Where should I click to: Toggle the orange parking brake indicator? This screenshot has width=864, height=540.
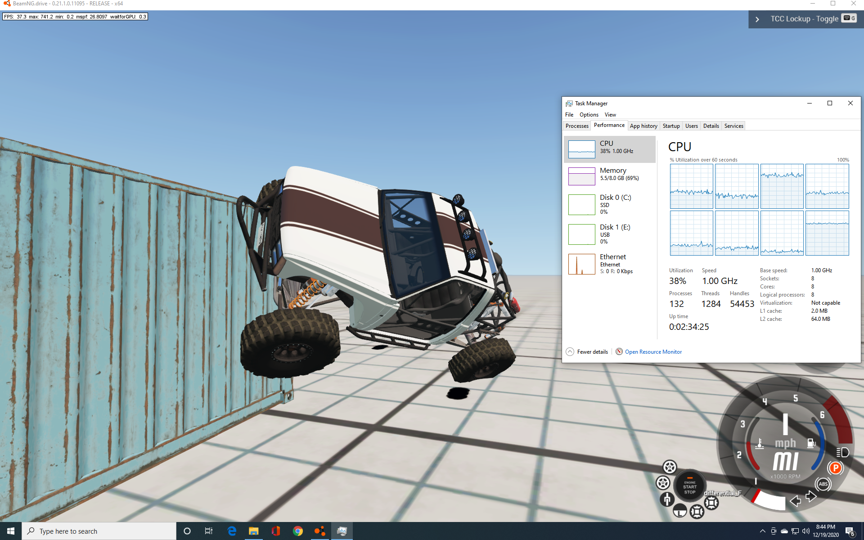point(835,468)
